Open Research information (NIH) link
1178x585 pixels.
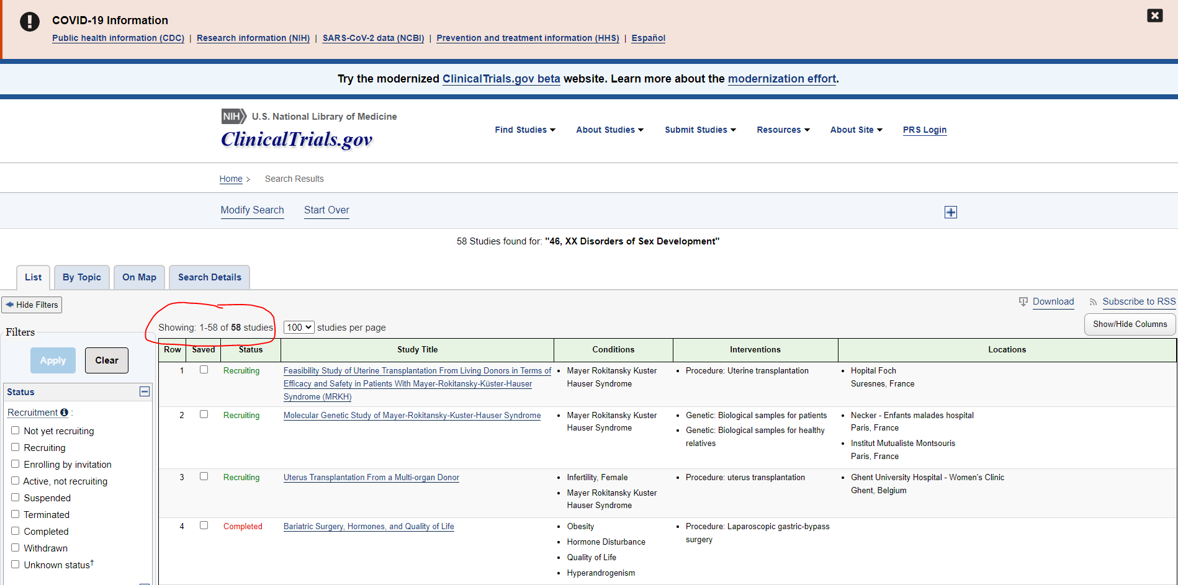[253, 38]
